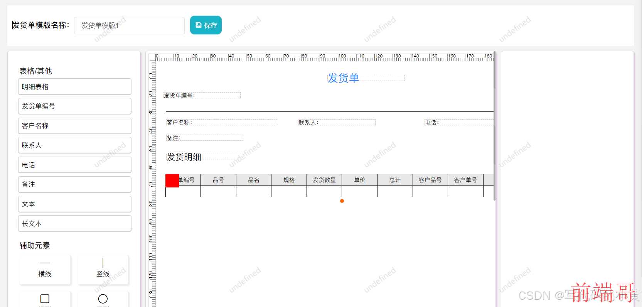Click the 单价 table column header
This screenshot has height=307, width=642.
359,180
